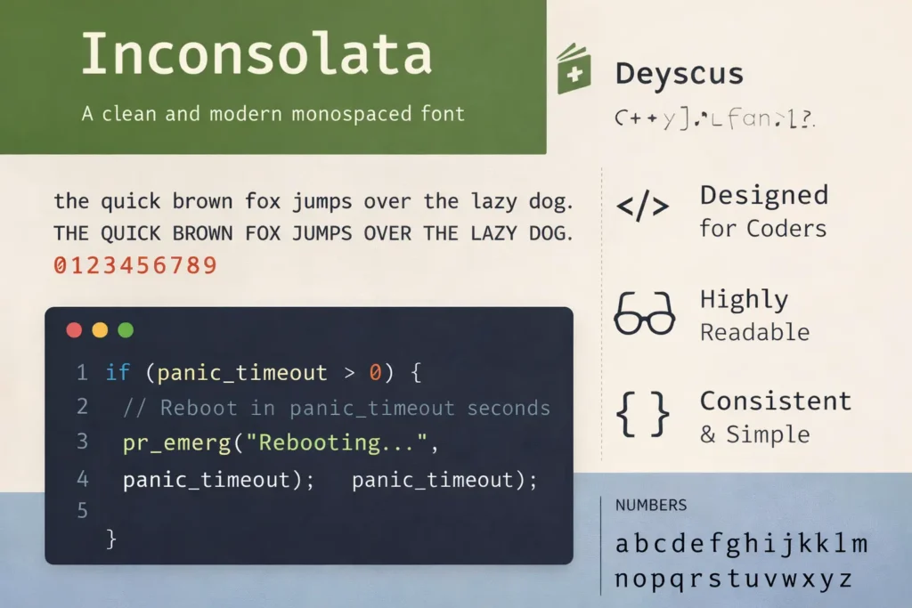Click the "// Reboot in panic_timeout seconds" comment
Viewport: 912px width, 608px height.
[x=337, y=408]
